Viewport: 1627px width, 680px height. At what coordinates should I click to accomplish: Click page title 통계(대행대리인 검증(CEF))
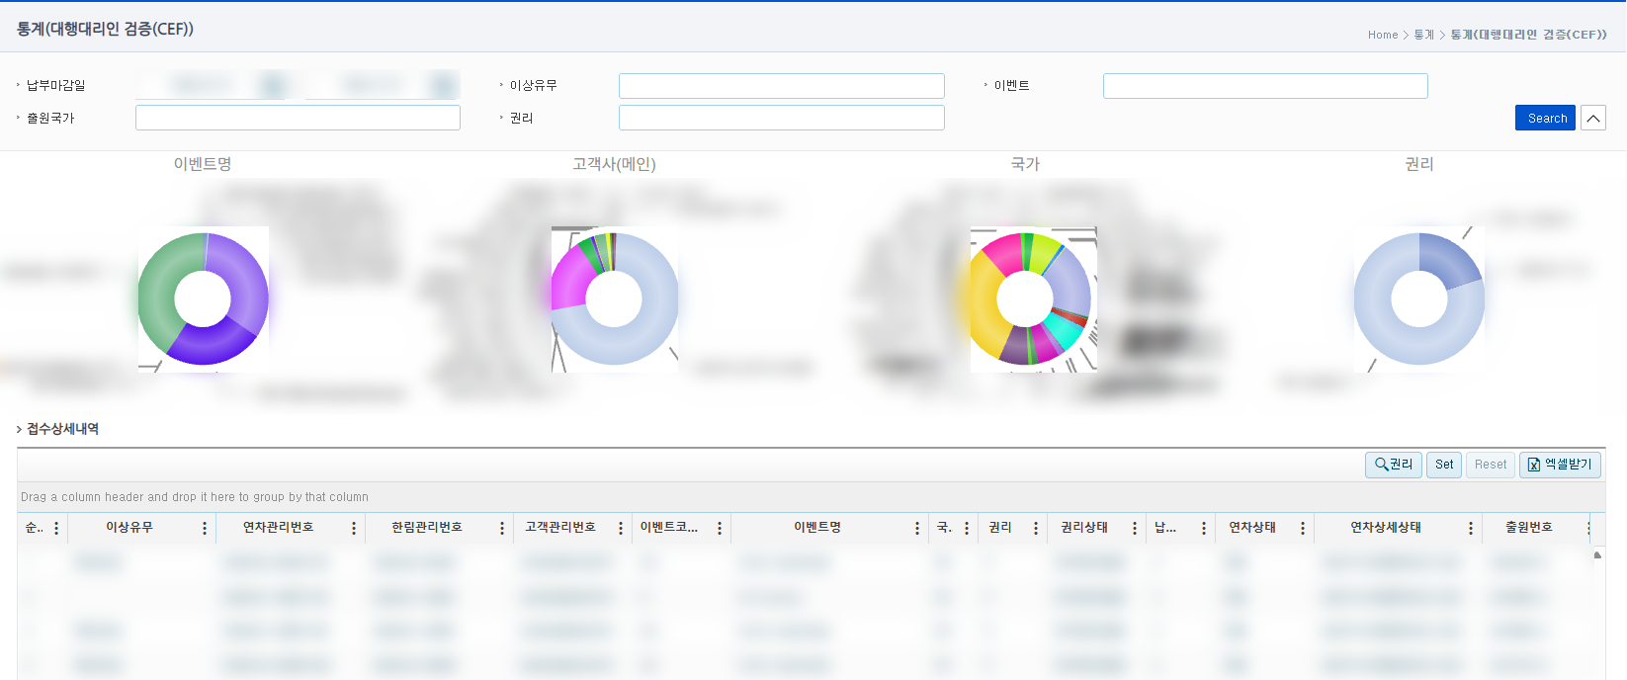coord(105,29)
